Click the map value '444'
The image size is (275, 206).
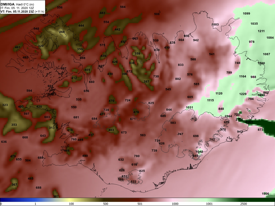[x=81, y=26]
